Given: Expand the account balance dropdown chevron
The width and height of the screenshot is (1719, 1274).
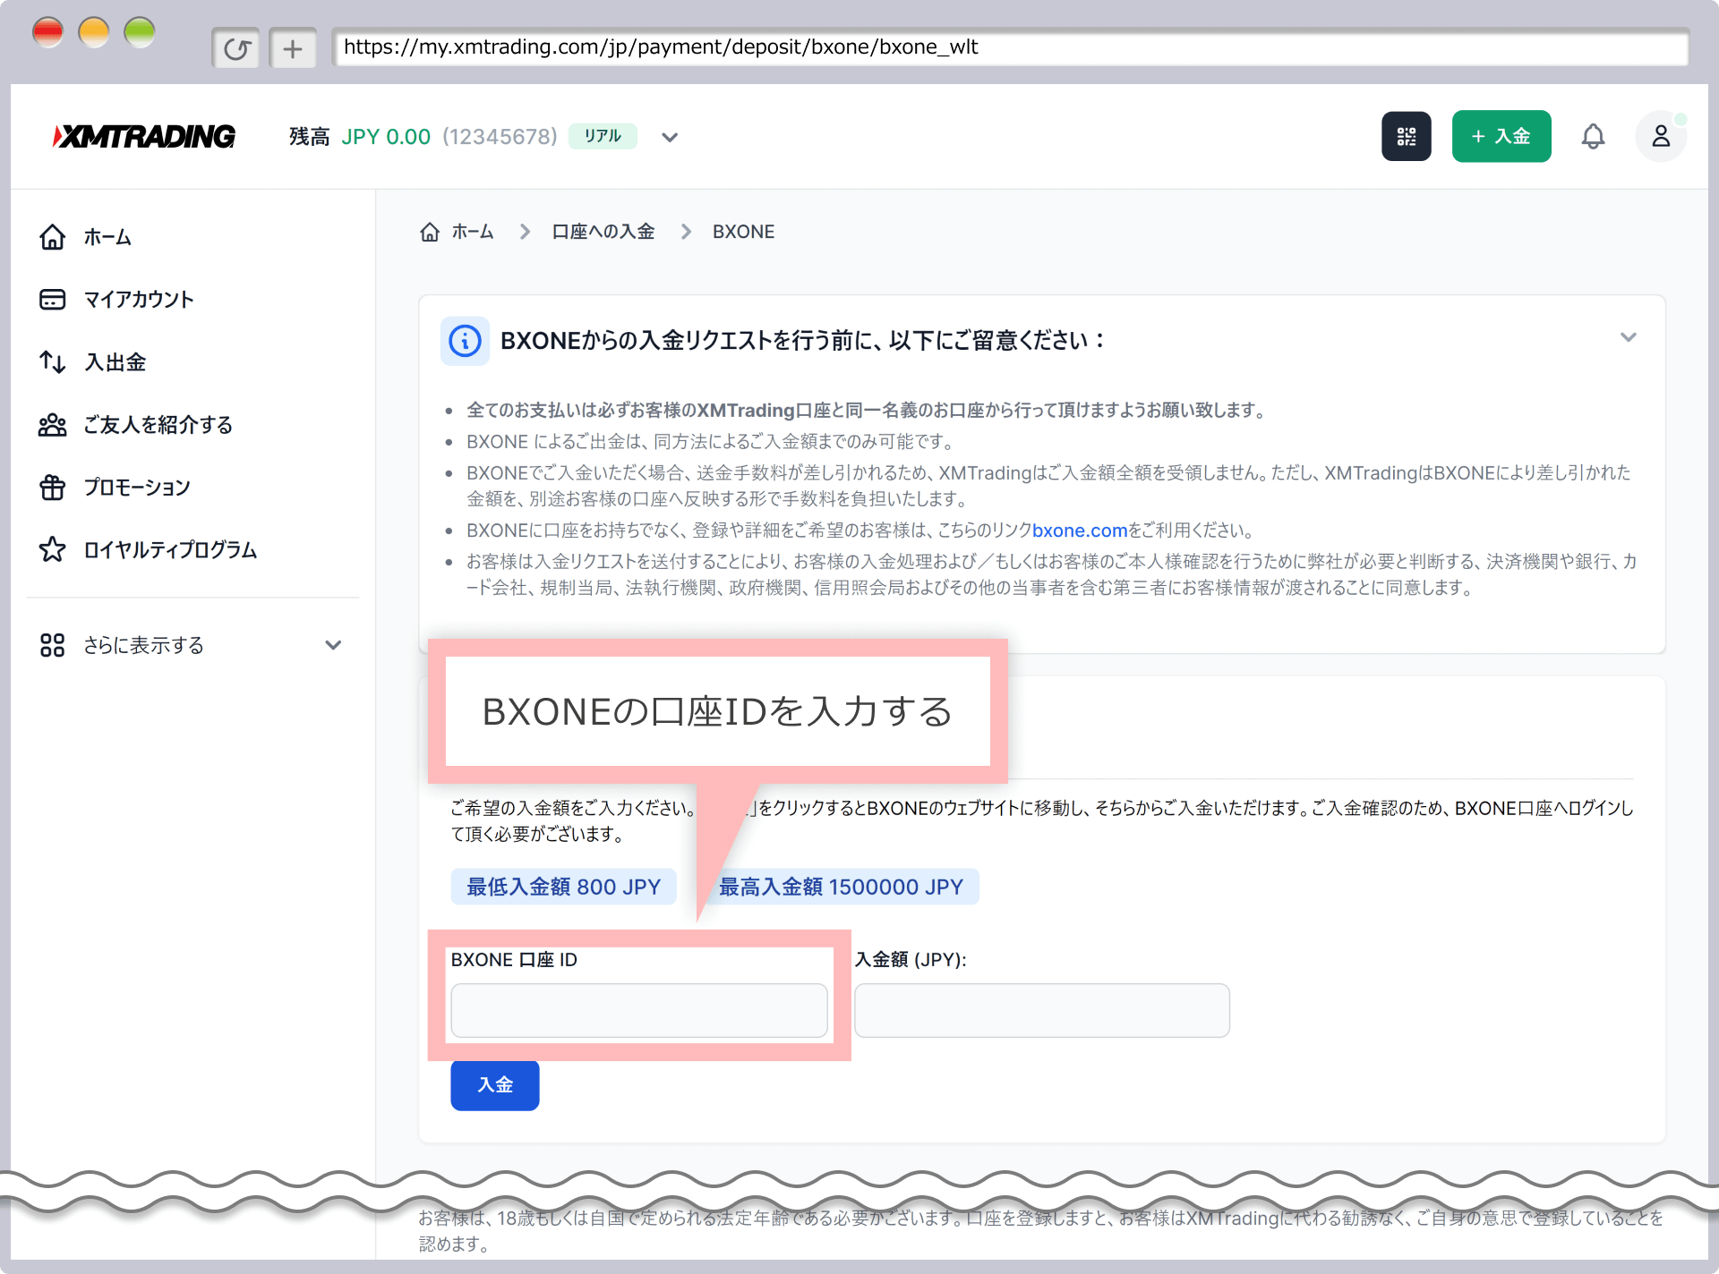Looking at the screenshot, I should (x=670, y=138).
